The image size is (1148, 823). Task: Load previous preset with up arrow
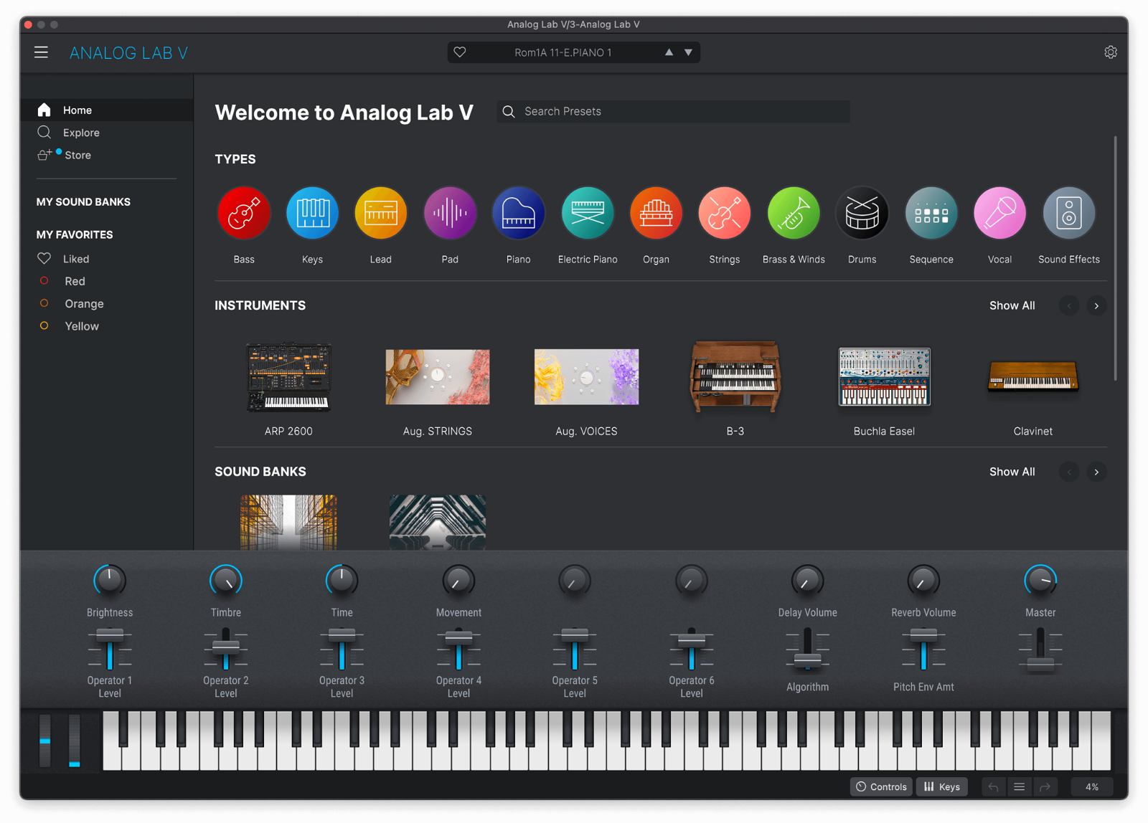click(669, 52)
